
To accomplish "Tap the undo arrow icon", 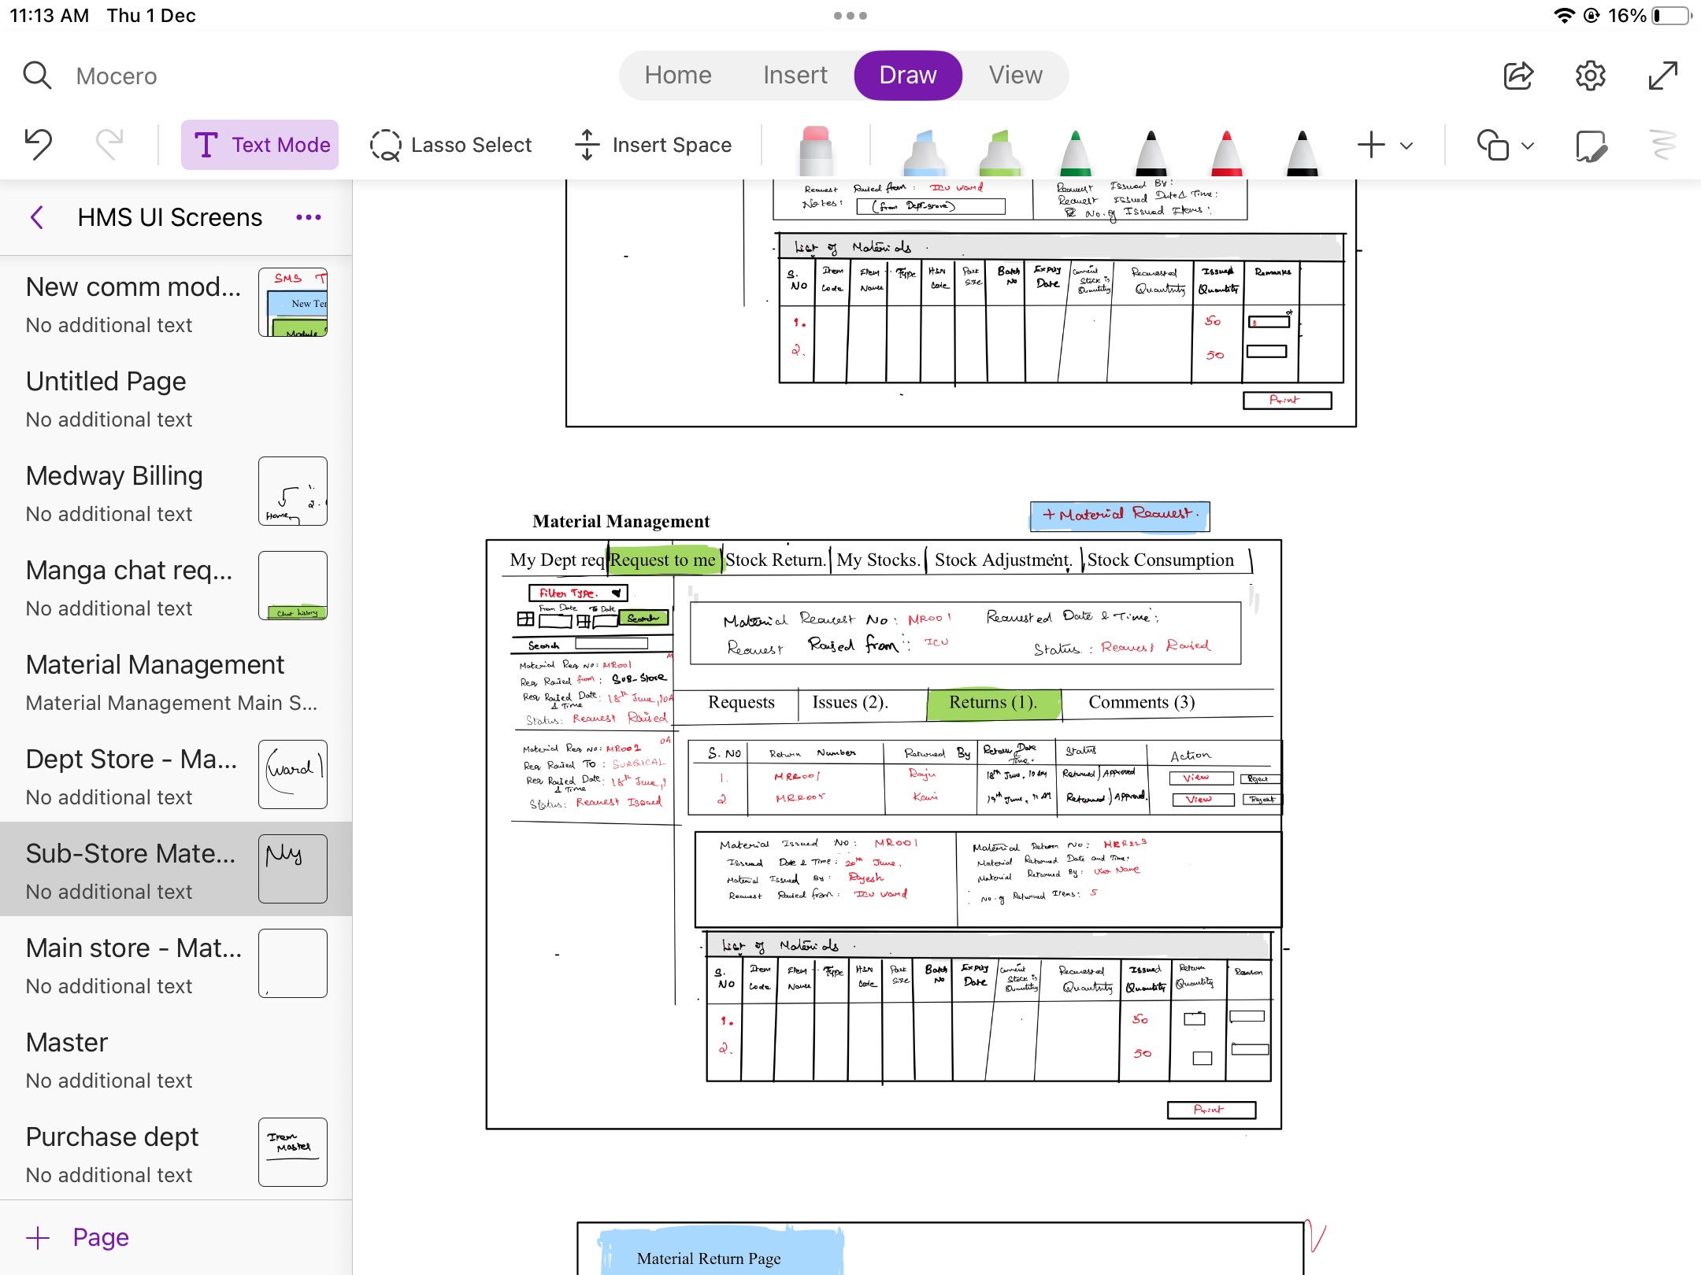I will (38, 145).
